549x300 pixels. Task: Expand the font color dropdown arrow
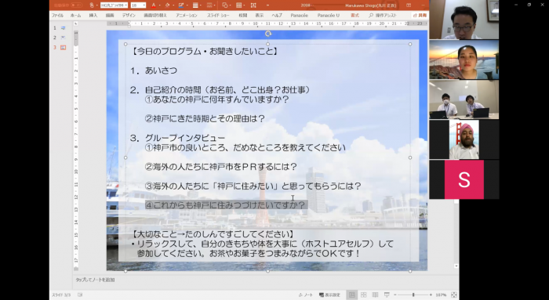click(159, 5)
